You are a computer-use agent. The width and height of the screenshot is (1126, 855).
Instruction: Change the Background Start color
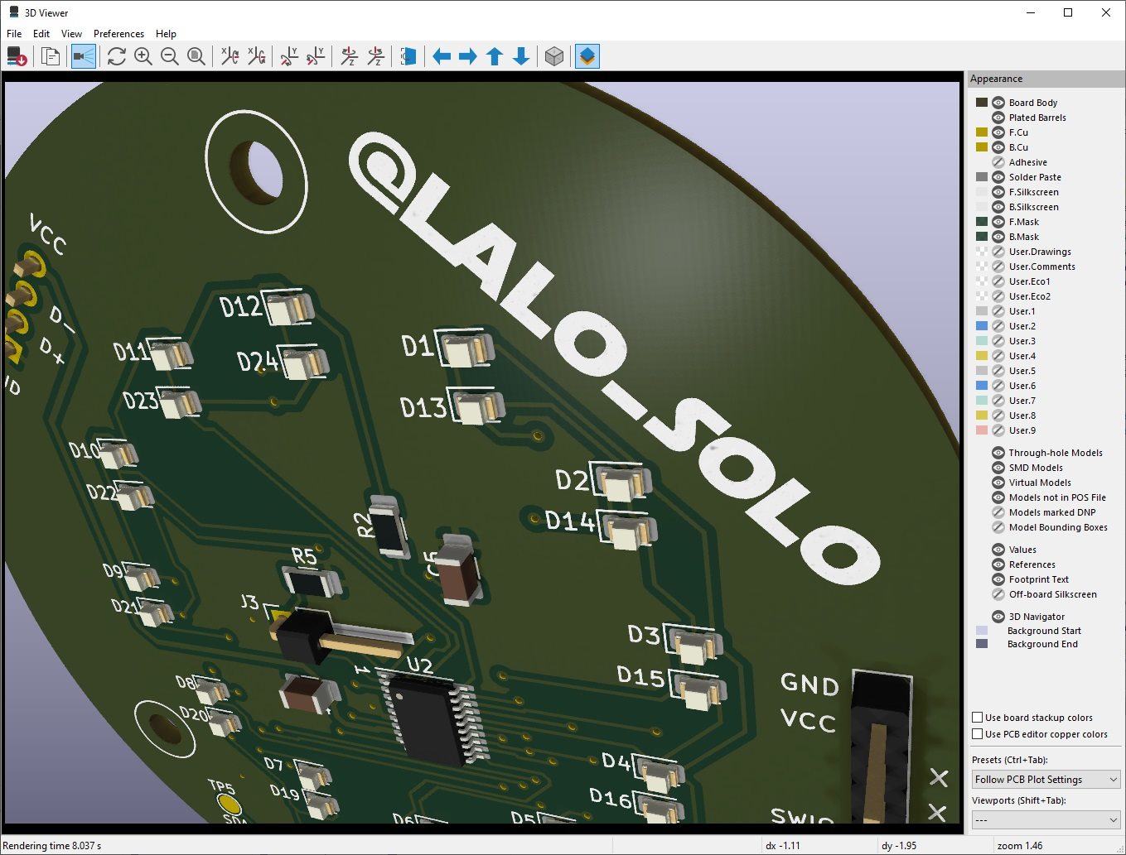coord(982,631)
